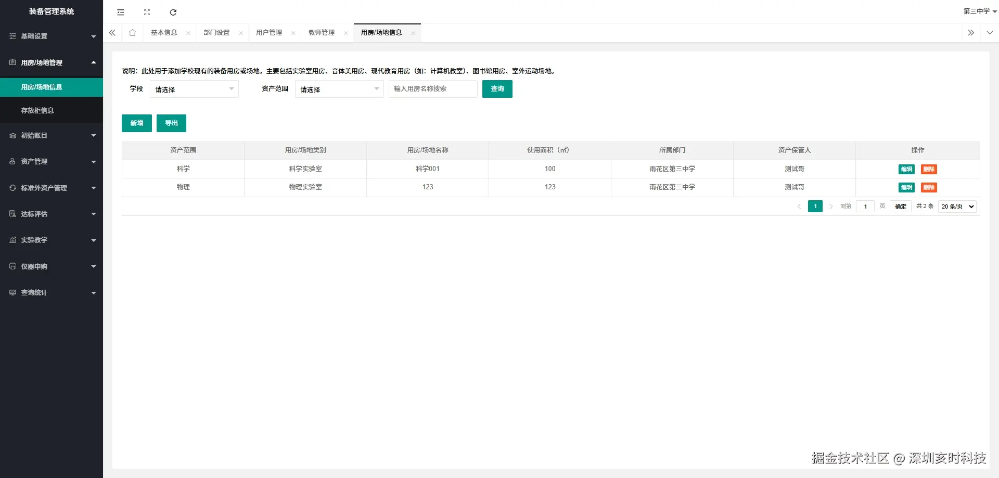This screenshot has height=478, width=999.
Task: Switch to the 用户管理 tab
Action: (x=269, y=32)
